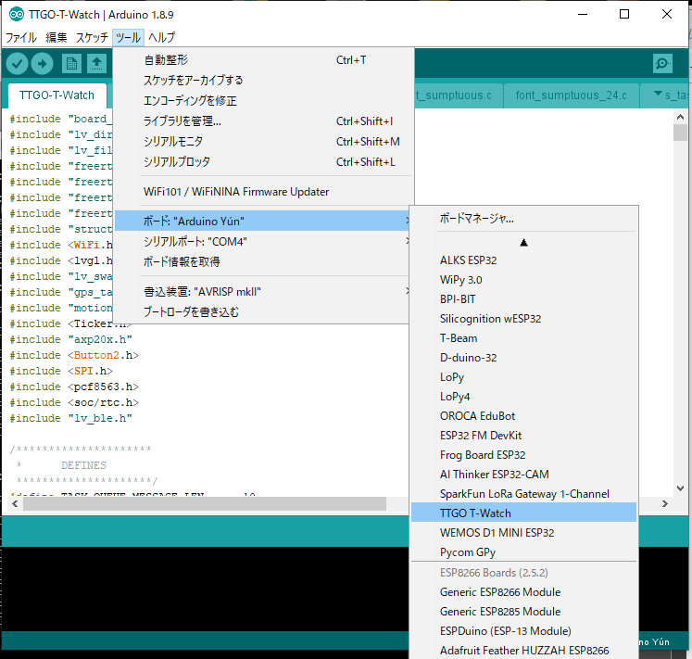Choose the Pycom GPy board

[523, 551]
